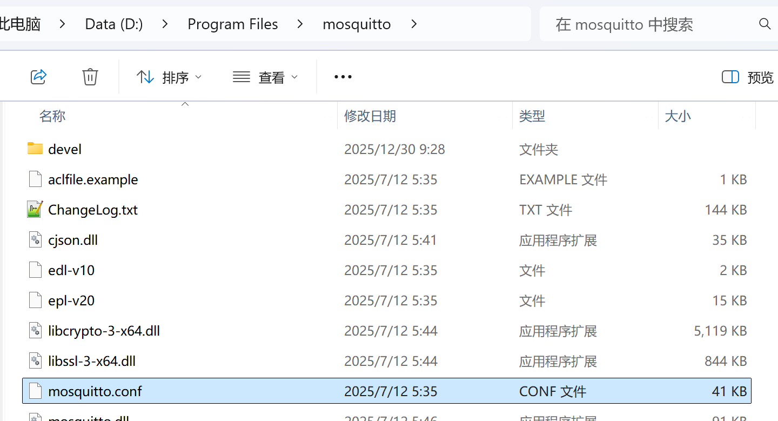Click the mosquitto breadcrumb segment

coord(357,24)
